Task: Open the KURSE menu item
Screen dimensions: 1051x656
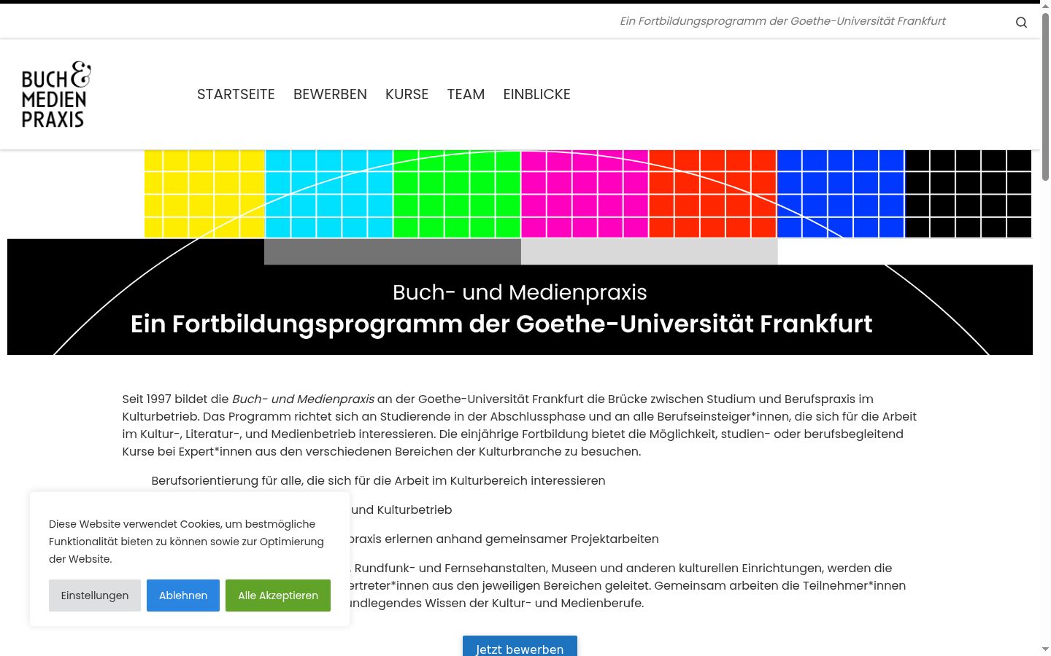Action: tap(407, 94)
